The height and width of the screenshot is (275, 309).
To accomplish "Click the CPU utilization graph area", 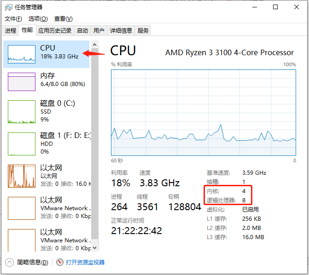I will coord(203,112).
